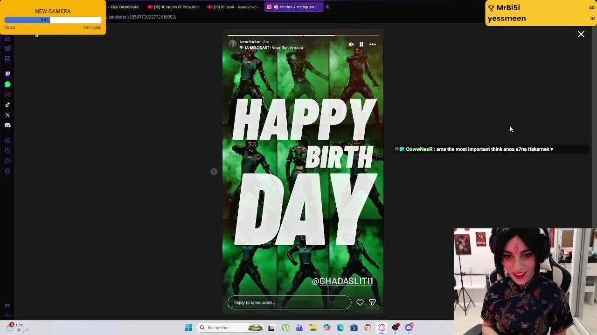597x335 pixels.
Task: Switch to the Minami - Kawaki wo tab
Action: [233, 7]
